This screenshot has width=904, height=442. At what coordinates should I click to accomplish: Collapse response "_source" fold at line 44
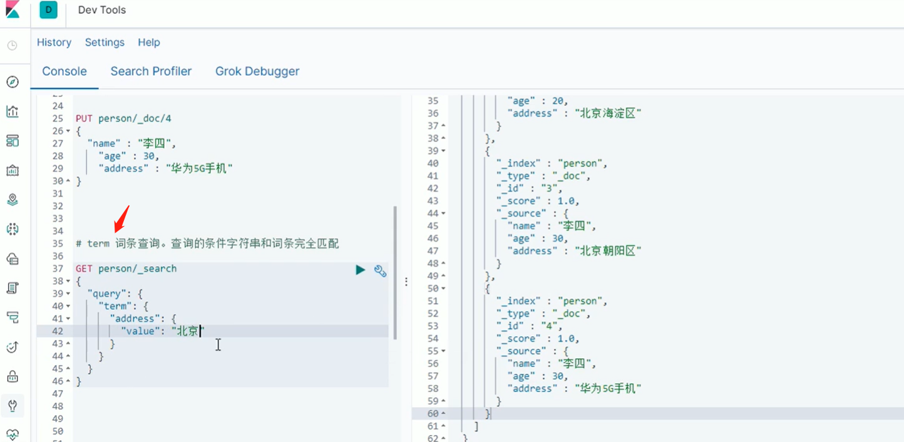443,213
